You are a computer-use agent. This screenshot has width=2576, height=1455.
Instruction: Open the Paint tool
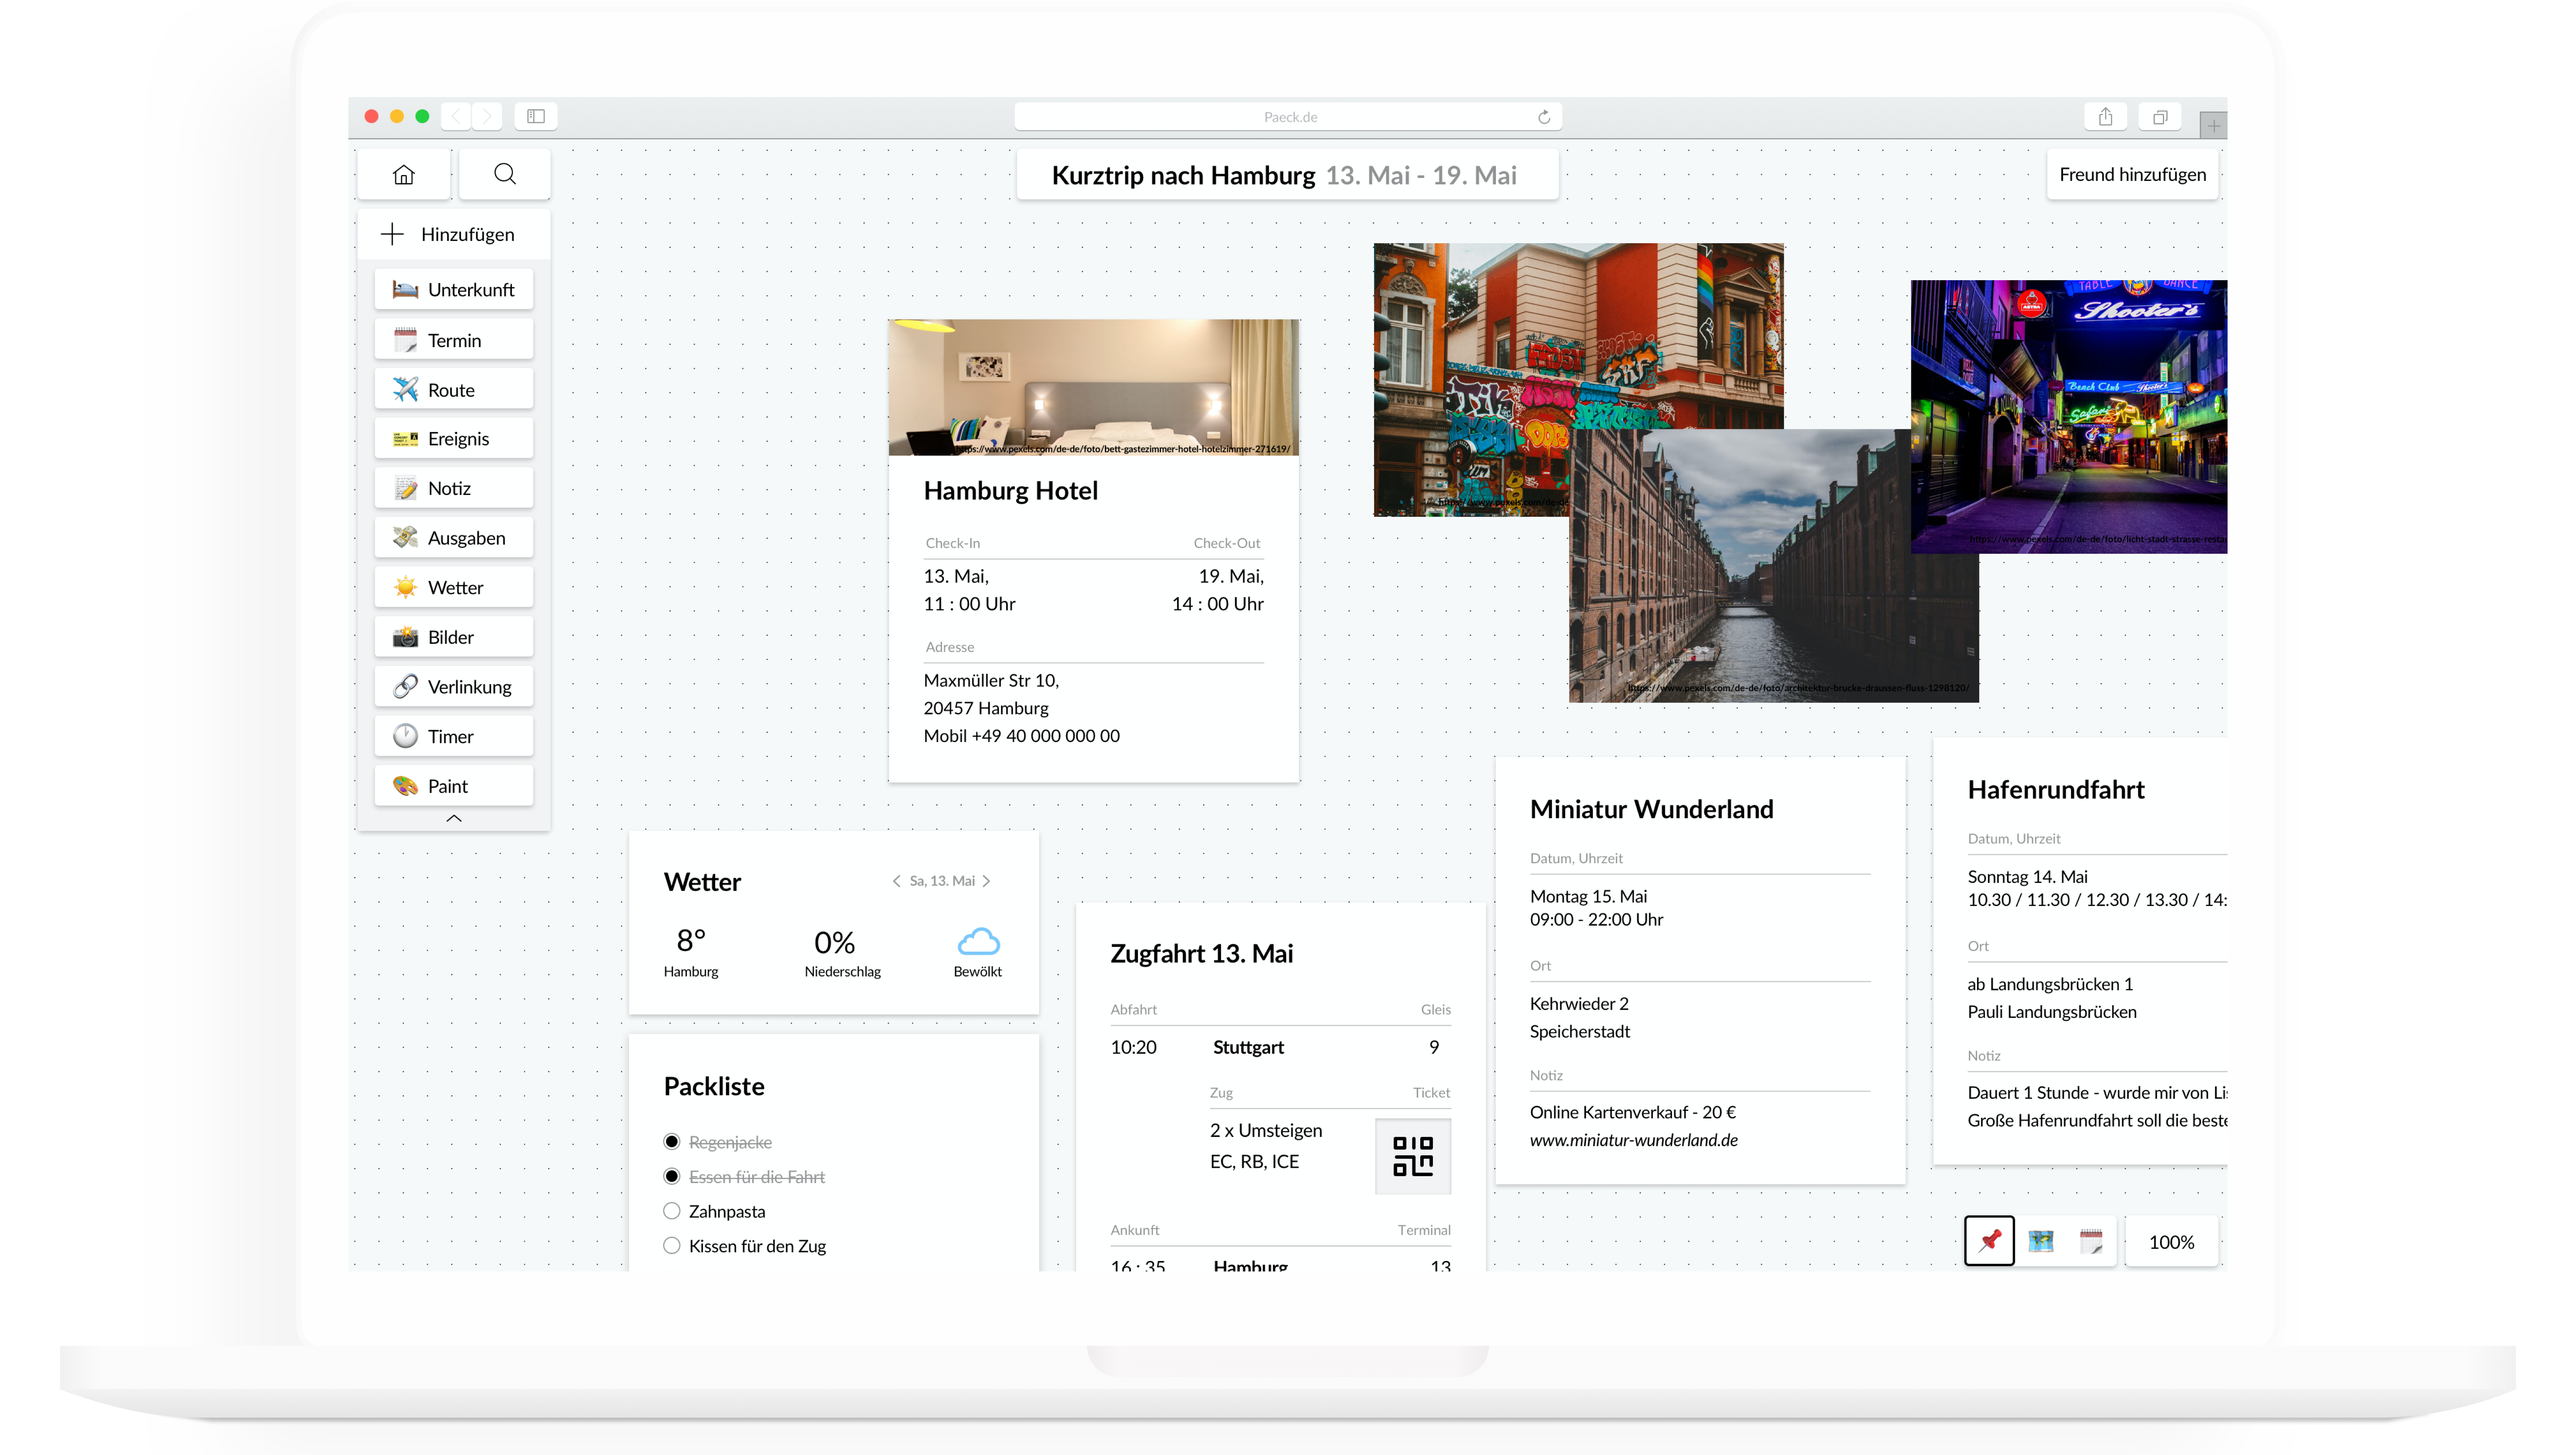point(454,786)
